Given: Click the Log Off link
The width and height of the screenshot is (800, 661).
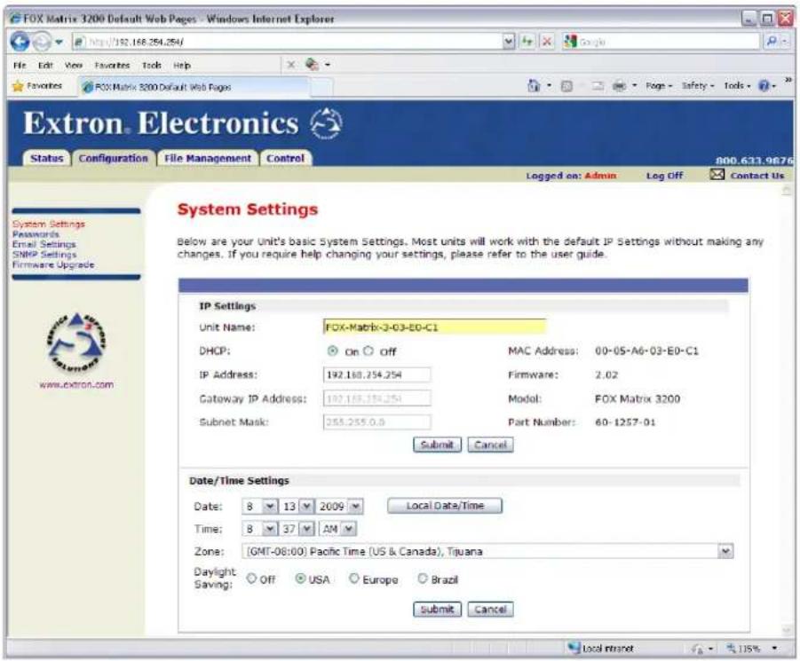Looking at the screenshot, I should 664,176.
